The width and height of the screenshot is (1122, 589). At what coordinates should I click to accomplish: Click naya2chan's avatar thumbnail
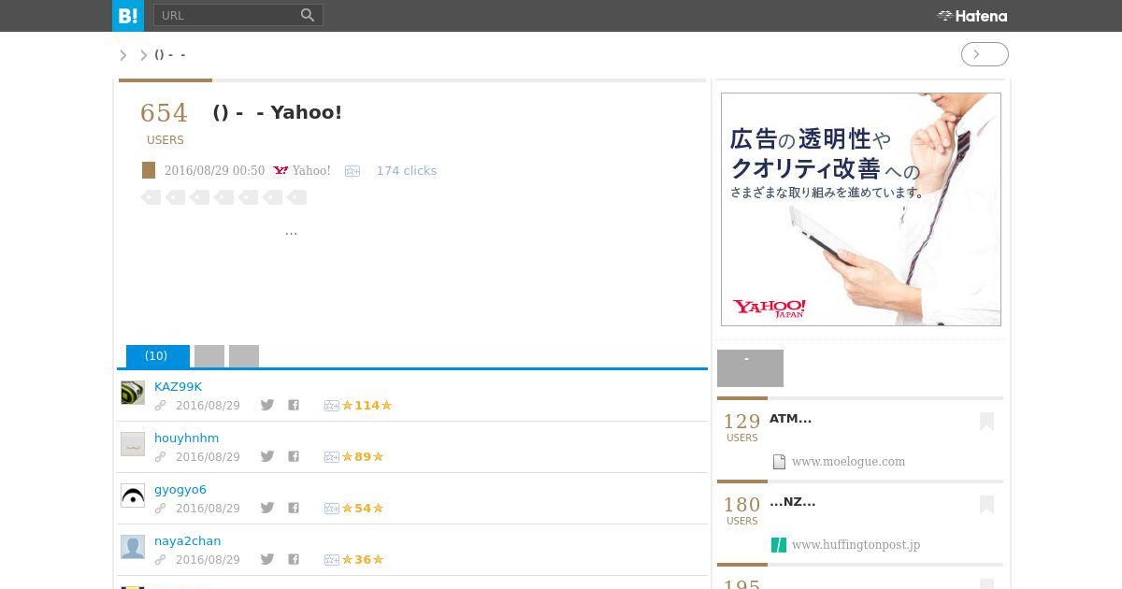tap(133, 547)
